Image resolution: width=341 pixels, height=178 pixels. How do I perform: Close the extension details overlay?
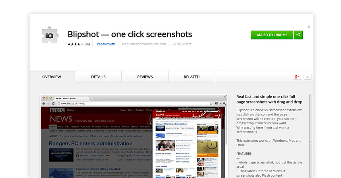tap(309, 27)
